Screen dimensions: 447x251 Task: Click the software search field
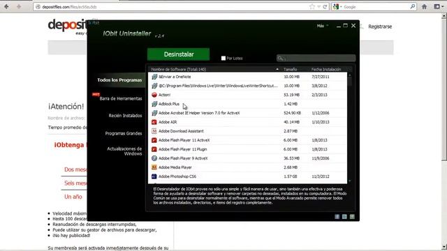tap(316, 59)
